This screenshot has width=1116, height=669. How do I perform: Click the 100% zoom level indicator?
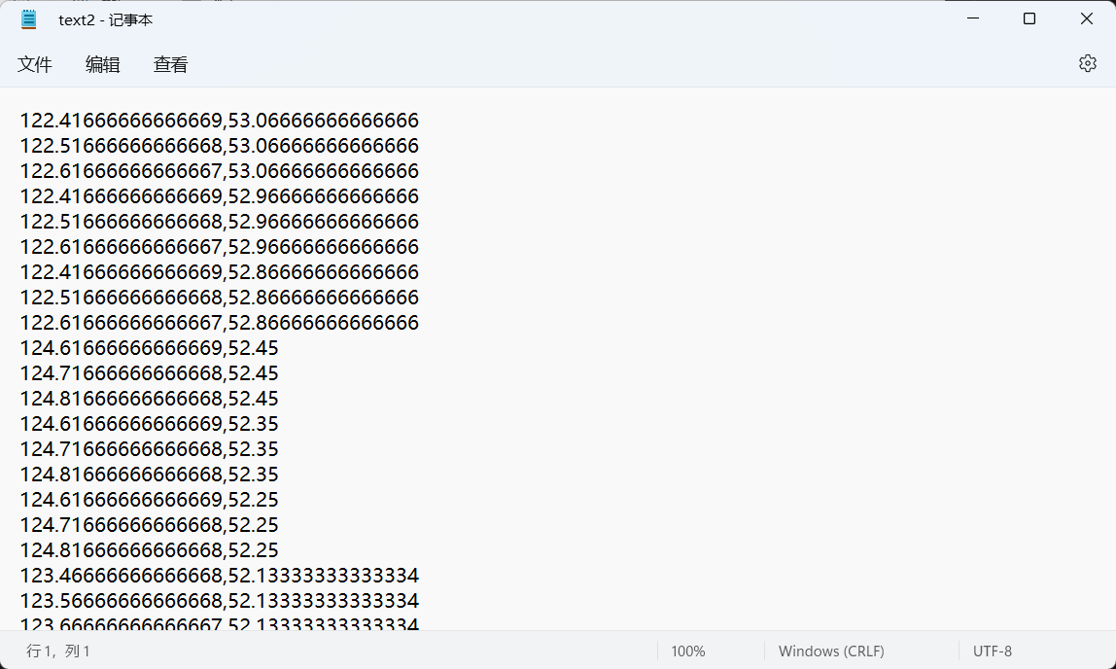[x=687, y=651]
